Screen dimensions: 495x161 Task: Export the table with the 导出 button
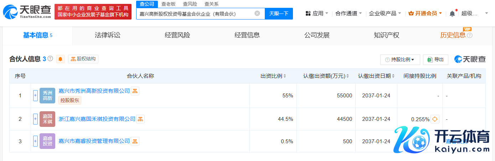tap(435, 60)
